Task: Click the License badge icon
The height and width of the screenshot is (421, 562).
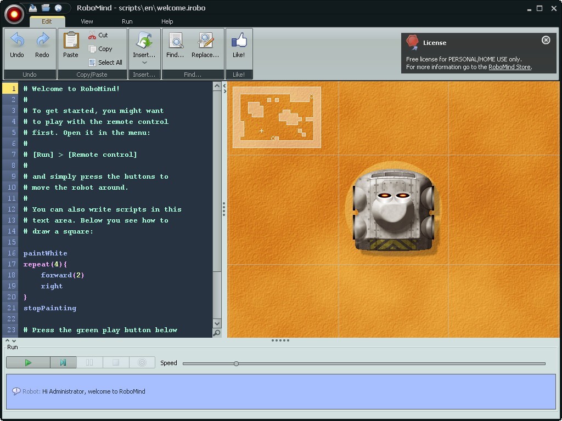Action: [x=412, y=42]
